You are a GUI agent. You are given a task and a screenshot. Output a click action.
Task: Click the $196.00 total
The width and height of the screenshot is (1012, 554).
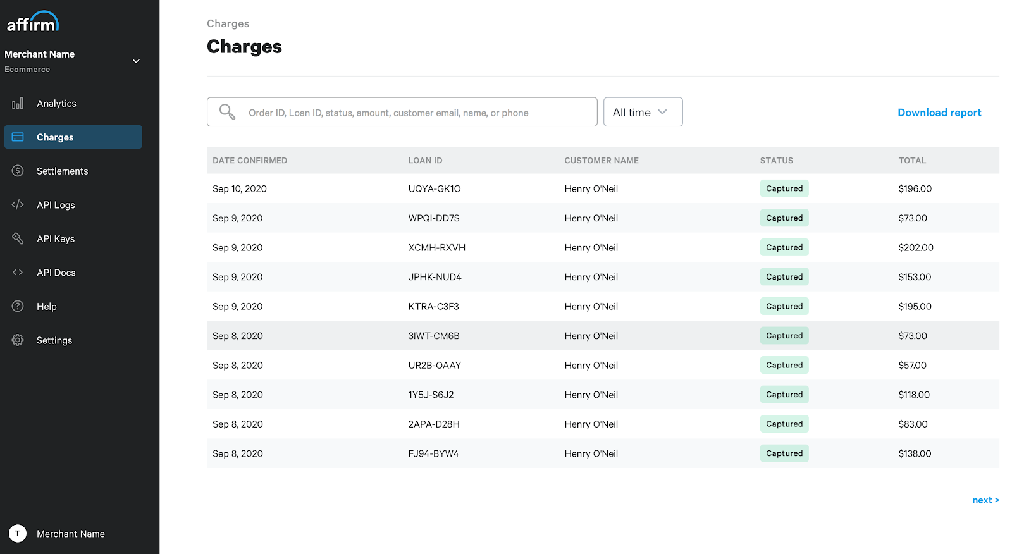click(x=915, y=188)
